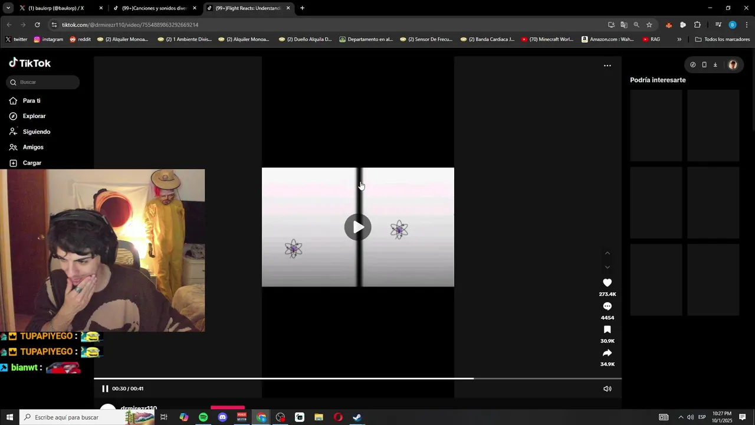The width and height of the screenshot is (755, 425).
Task: Expand the hidden bookmarks chevron
Action: click(x=679, y=40)
